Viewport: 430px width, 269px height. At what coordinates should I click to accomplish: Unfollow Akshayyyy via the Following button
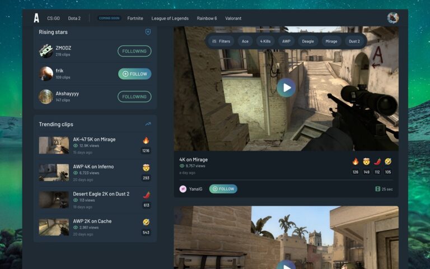(134, 96)
